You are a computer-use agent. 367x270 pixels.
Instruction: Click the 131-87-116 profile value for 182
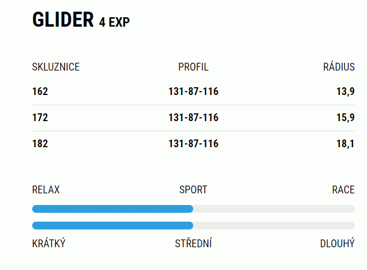193,143
